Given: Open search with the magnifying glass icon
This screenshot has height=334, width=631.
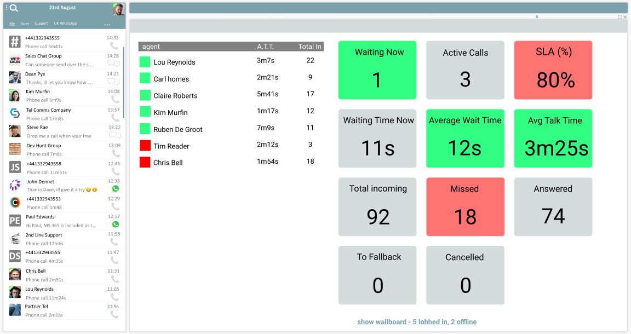Looking at the screenshot, I should coord(14,8).
